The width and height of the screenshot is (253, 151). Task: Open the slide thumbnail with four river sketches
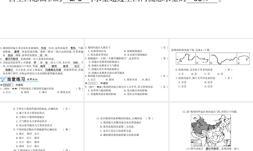coord(211,70)
